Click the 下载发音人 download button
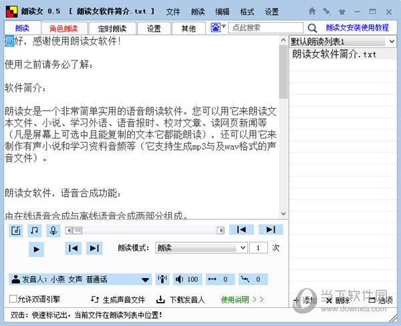The width and height of the screenshot is (401, 326). pyautogui.click(x=181, y=299)
